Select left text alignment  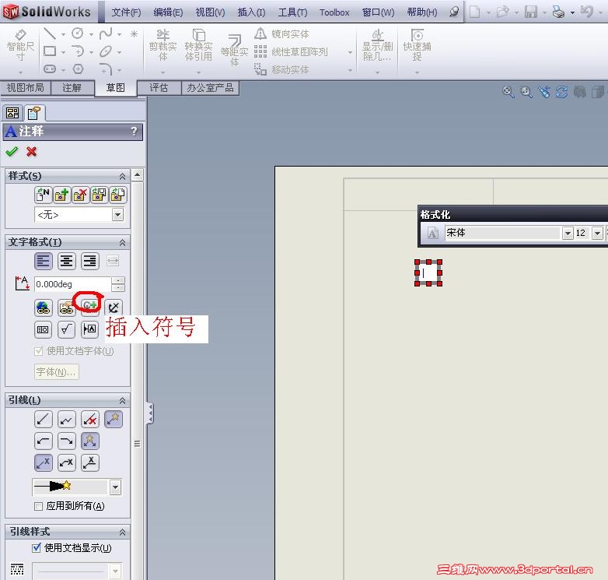click(43, 261)
